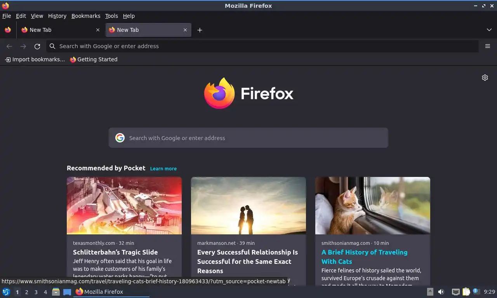Open the Help menu
Screen dimensions: 497x298
point(129,16)
